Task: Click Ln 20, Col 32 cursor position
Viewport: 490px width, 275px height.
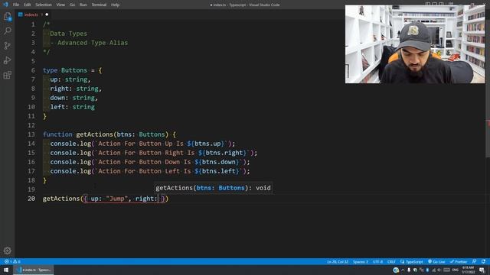Action: [x=338, y=261]
